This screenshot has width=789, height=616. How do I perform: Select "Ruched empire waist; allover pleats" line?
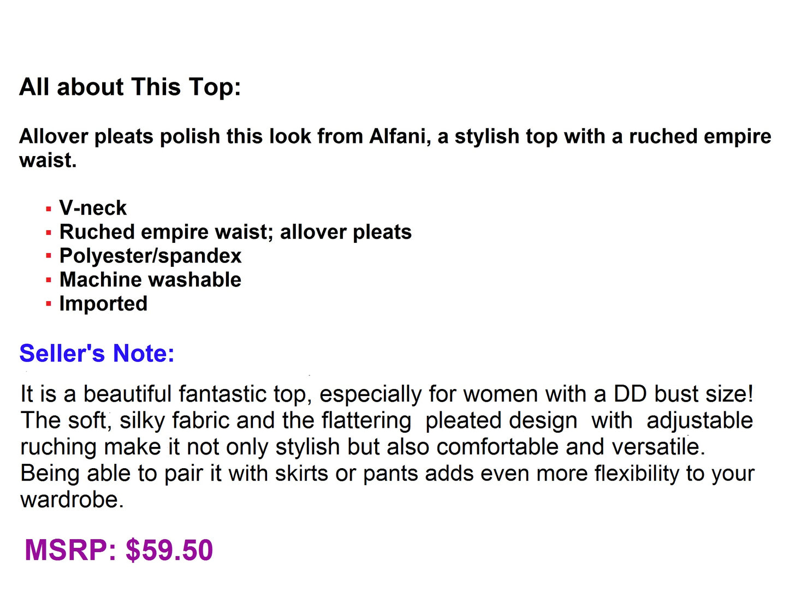tap(235, 232)
